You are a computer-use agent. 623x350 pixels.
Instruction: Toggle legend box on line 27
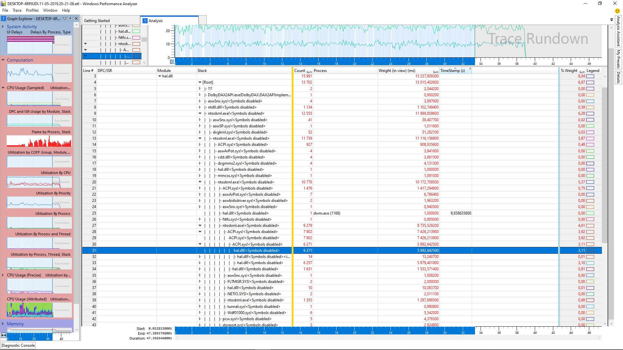[590, 226]
